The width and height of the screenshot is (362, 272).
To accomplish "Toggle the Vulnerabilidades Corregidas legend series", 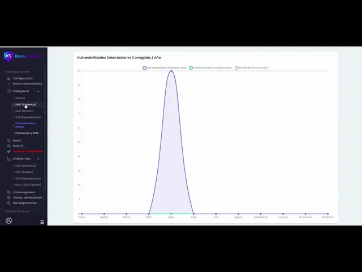I will 210,68.
